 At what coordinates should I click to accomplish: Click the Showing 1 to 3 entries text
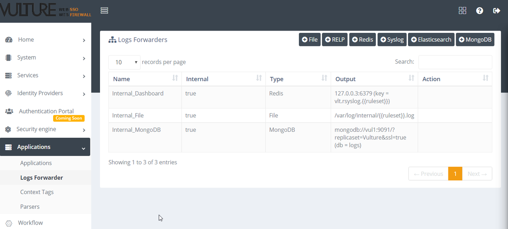pyautogui.click(x=143, y=162)
